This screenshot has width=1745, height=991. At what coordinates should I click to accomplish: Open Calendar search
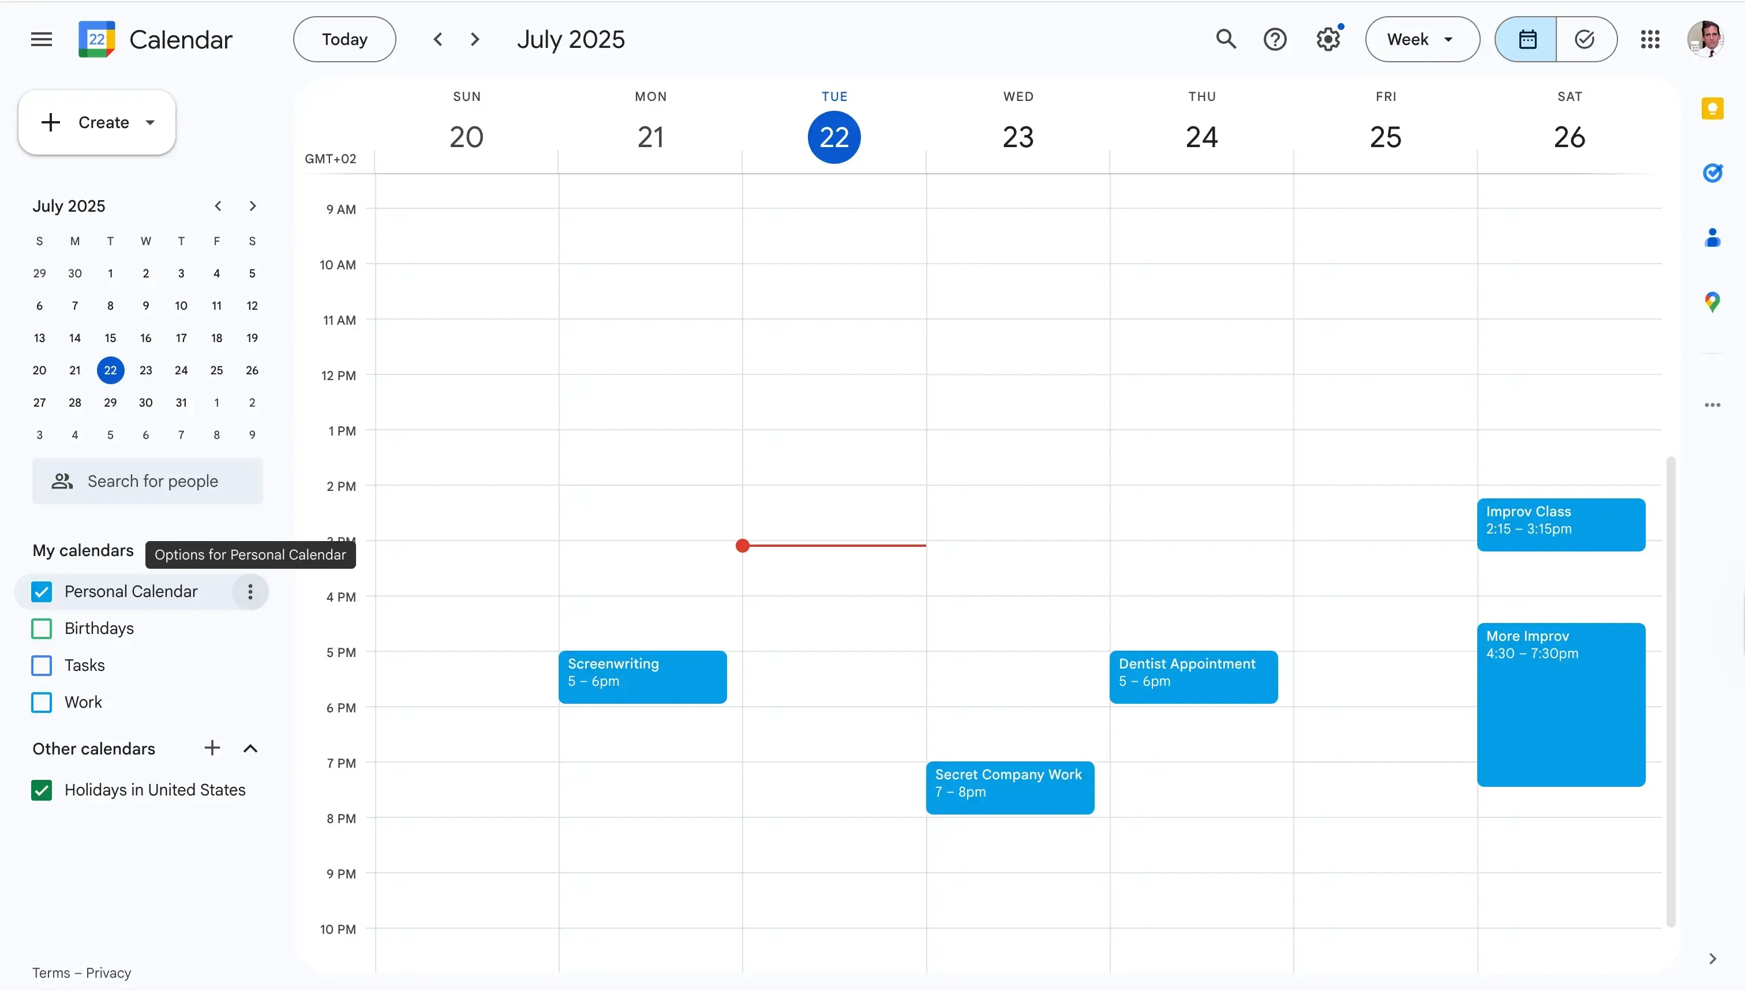pyautogui.click(x=1226, y=39)
